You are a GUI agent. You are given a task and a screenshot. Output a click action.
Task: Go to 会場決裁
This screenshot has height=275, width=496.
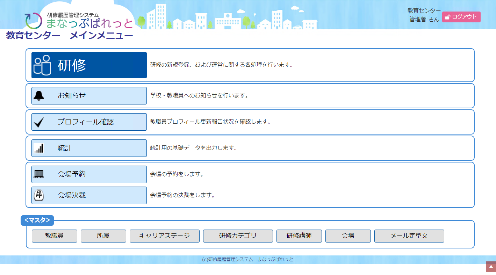[x=89, y=195]
